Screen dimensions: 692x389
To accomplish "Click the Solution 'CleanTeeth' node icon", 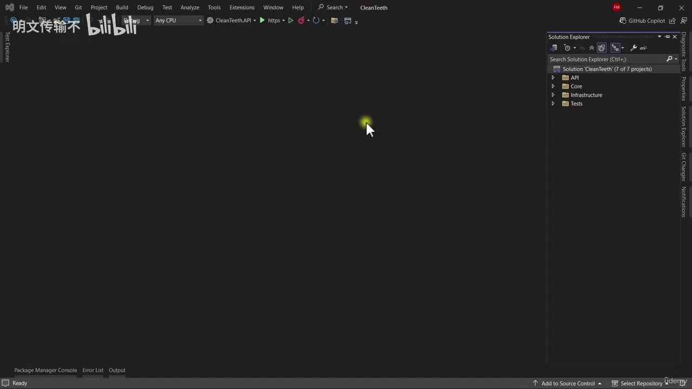I will tap(557, 69).
